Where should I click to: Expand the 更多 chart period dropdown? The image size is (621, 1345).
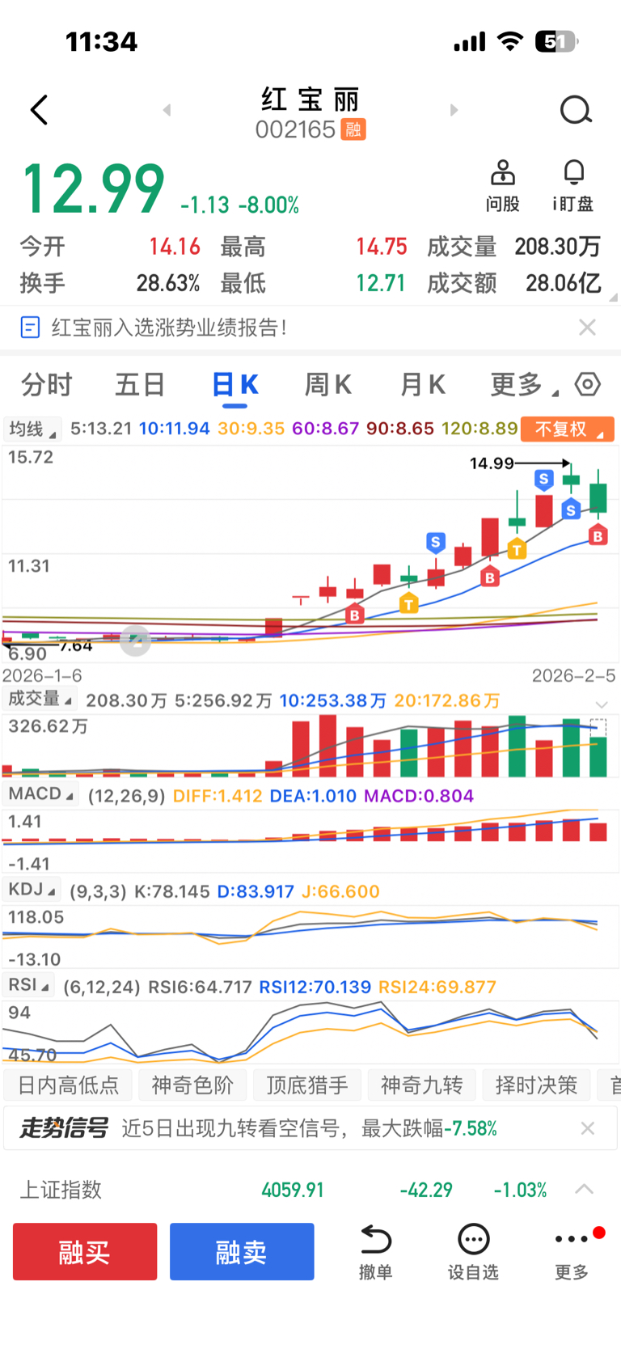coord(524,385)
